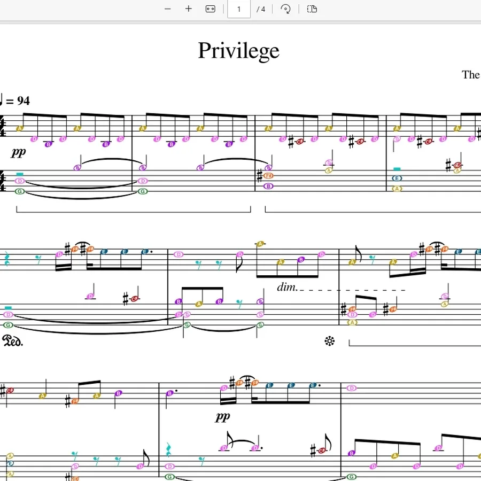The width and height of the screenshot is (481, 481).
Task: Click the fit-to-width icon
Action: 210,9
